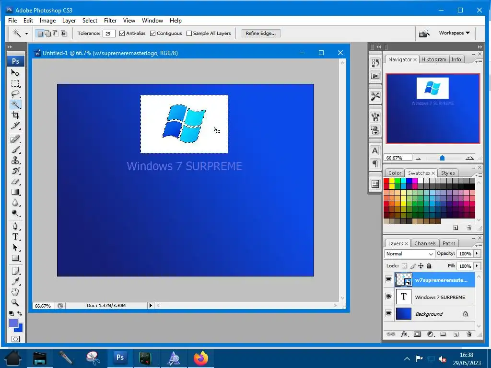Select the Slice tool
Screen dimensions: 491x368
(x=15, y=126)
